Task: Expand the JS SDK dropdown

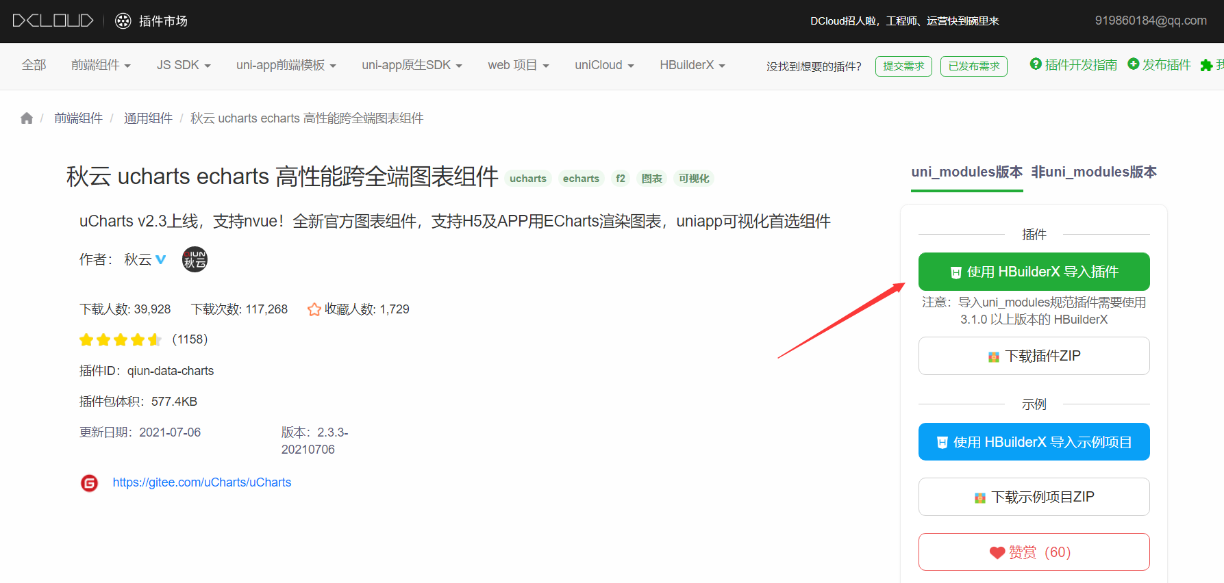Action: [x=184, y=65]
